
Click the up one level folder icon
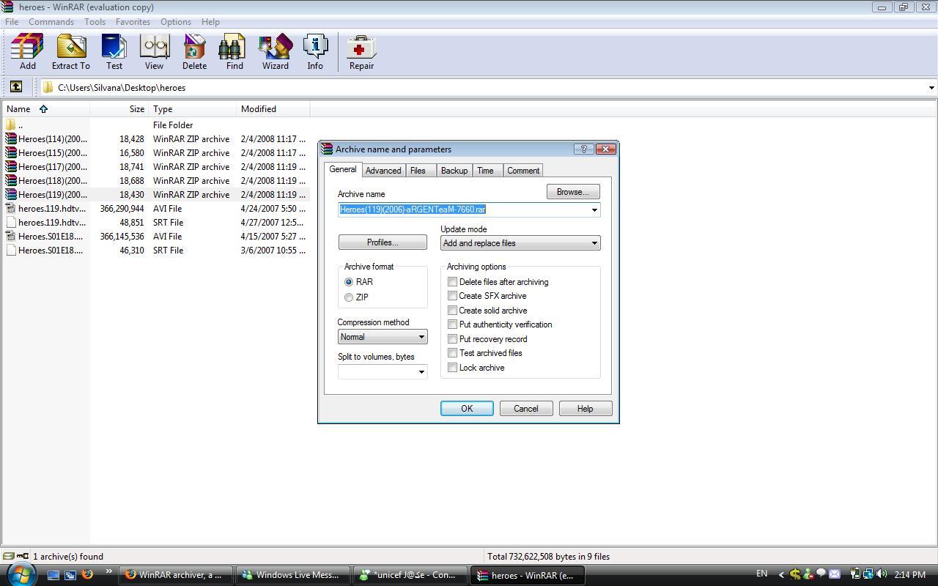[x=16, y=86]
